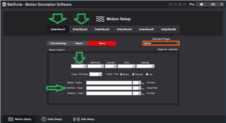Open the Selected Plugin Serial dropdown

pyautogui.click(x=161, y=43)
